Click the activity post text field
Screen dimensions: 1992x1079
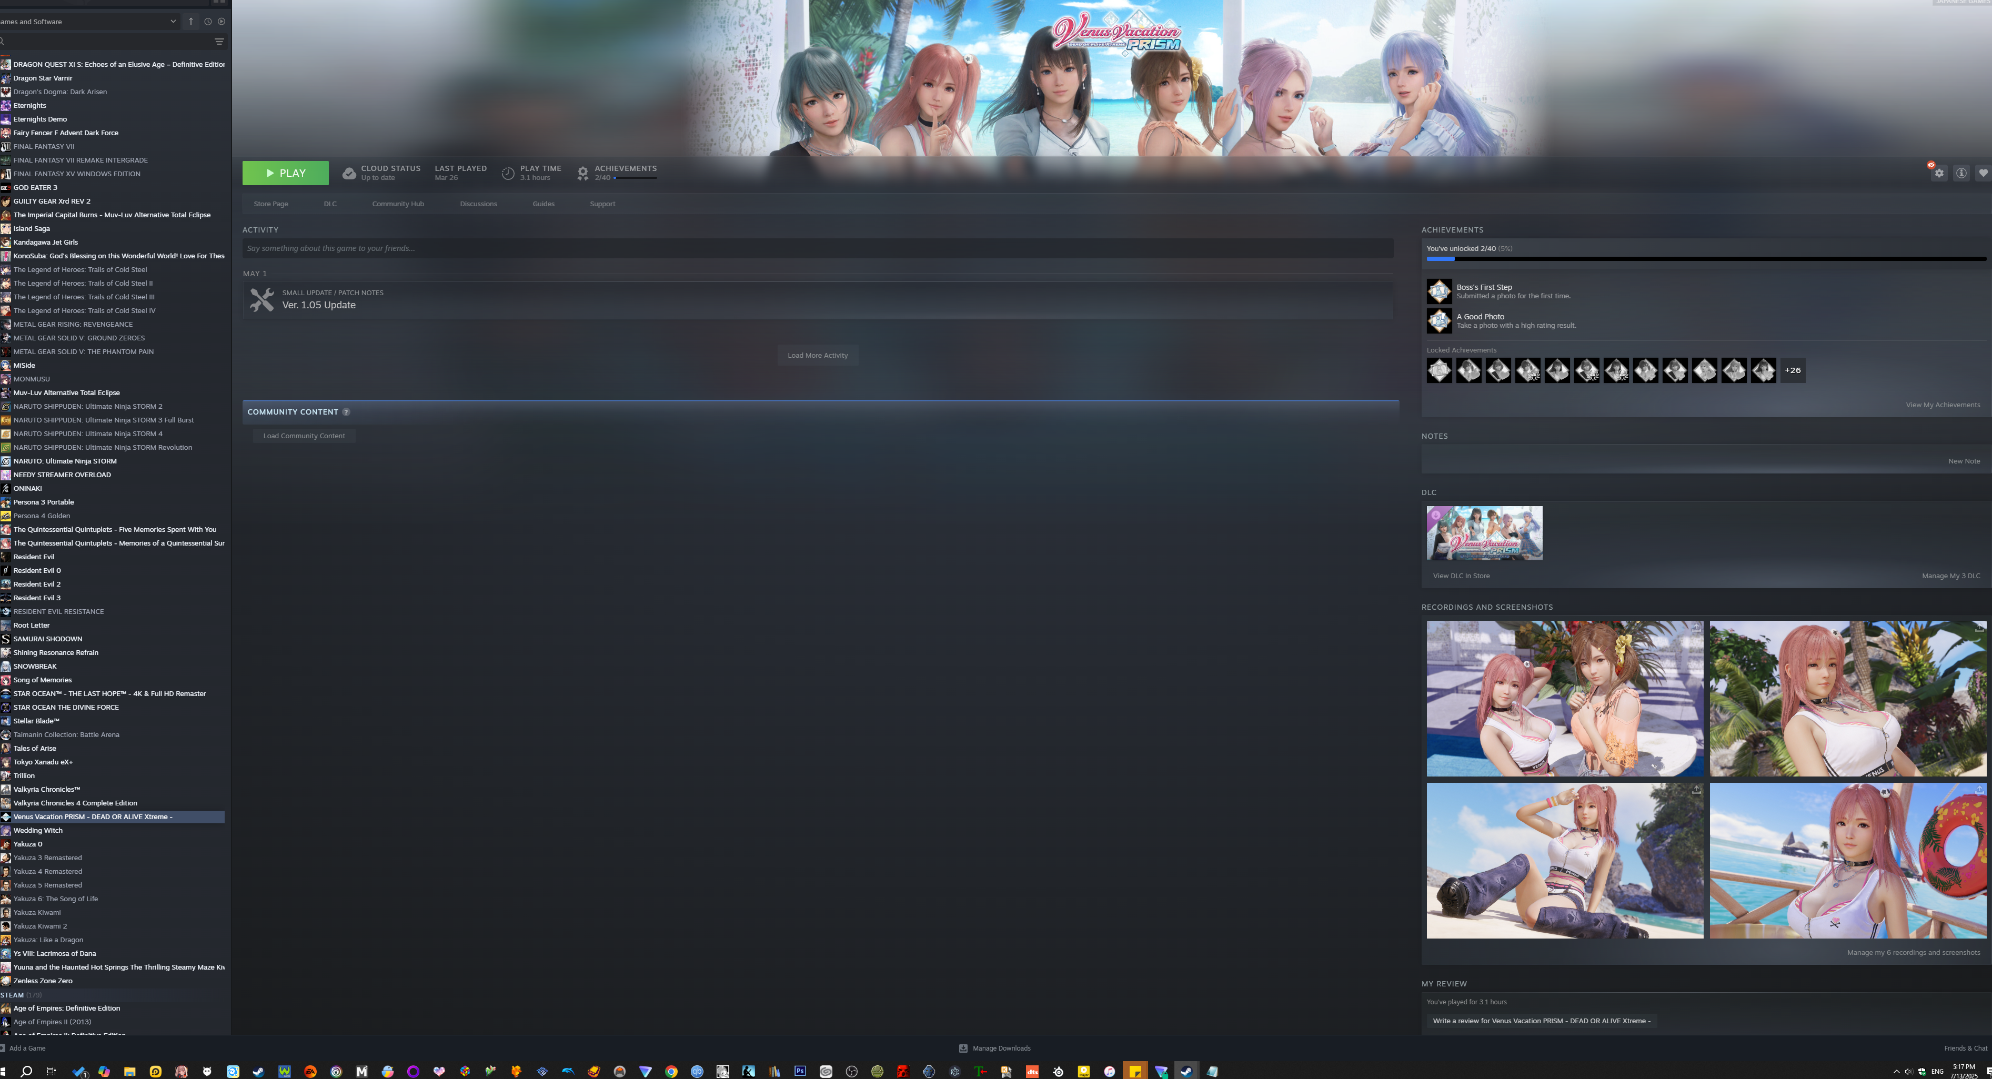(817, 248)
